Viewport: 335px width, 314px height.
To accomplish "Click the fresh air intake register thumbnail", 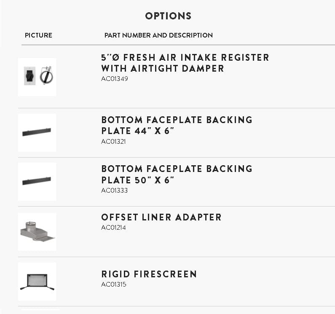I will click(x=37, y=77).
